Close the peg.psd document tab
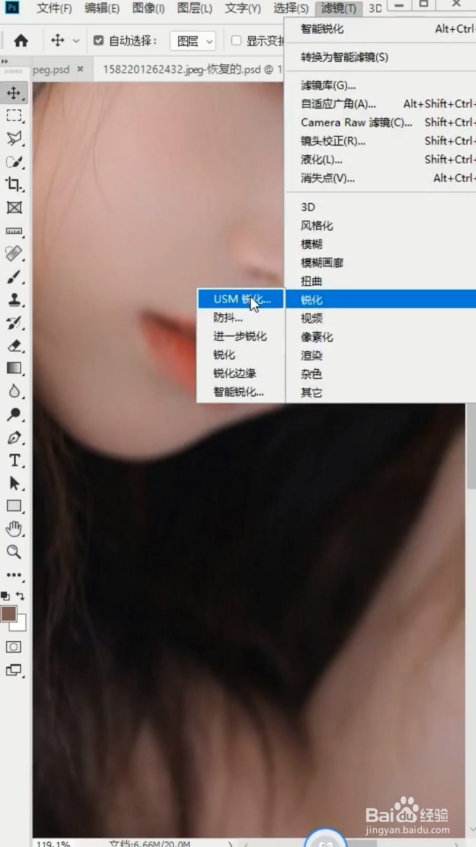Image resolution: width=476 pixels, height=847 pixels. 81,69
